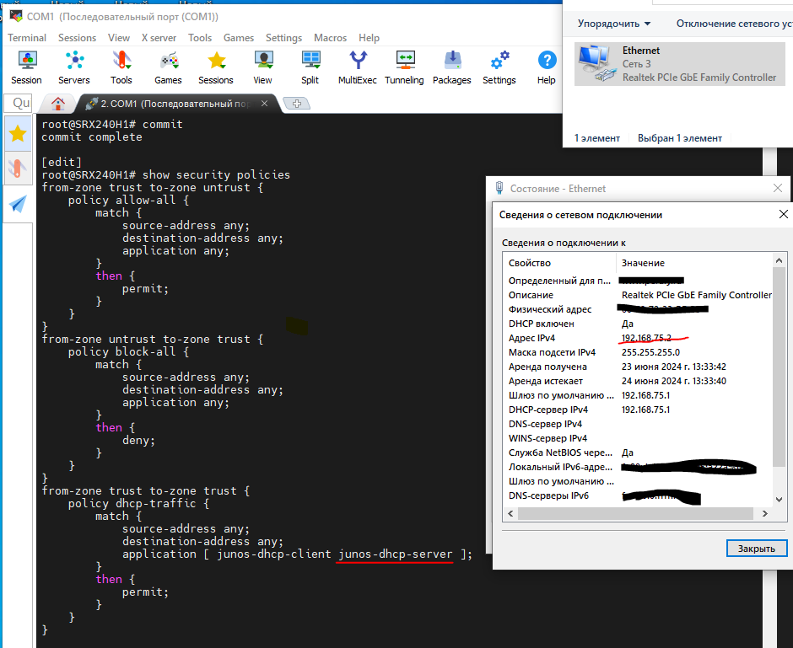Select the Аренда истекает row
This screenshot has width=793, height=648.
[639, 381]
